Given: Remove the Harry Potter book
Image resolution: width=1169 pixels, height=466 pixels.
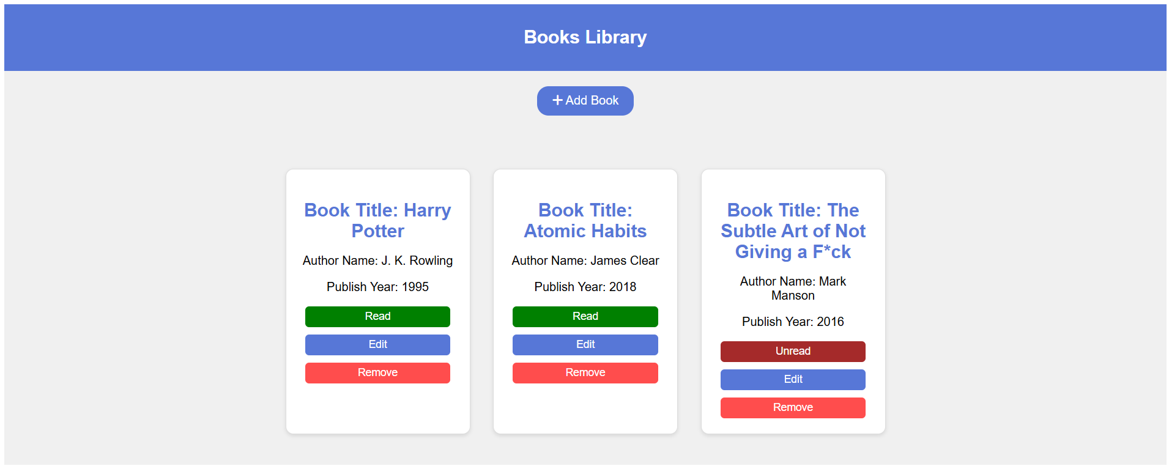Looking at the screenshot, I should point(377,373).
